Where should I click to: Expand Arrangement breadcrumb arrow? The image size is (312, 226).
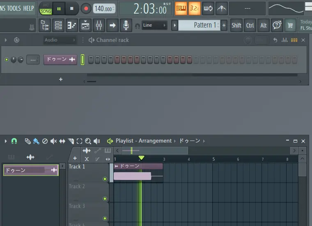coord(175,141)
